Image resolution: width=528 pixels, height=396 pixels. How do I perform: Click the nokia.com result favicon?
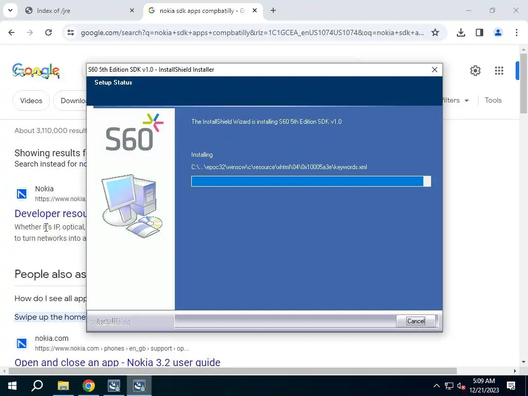[x=22, y=343]
